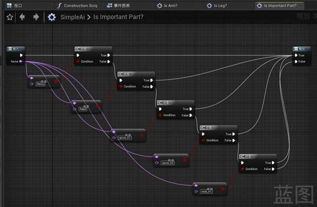
Task: Go forward with the right arrow button
Action: [x=36, y=17]
